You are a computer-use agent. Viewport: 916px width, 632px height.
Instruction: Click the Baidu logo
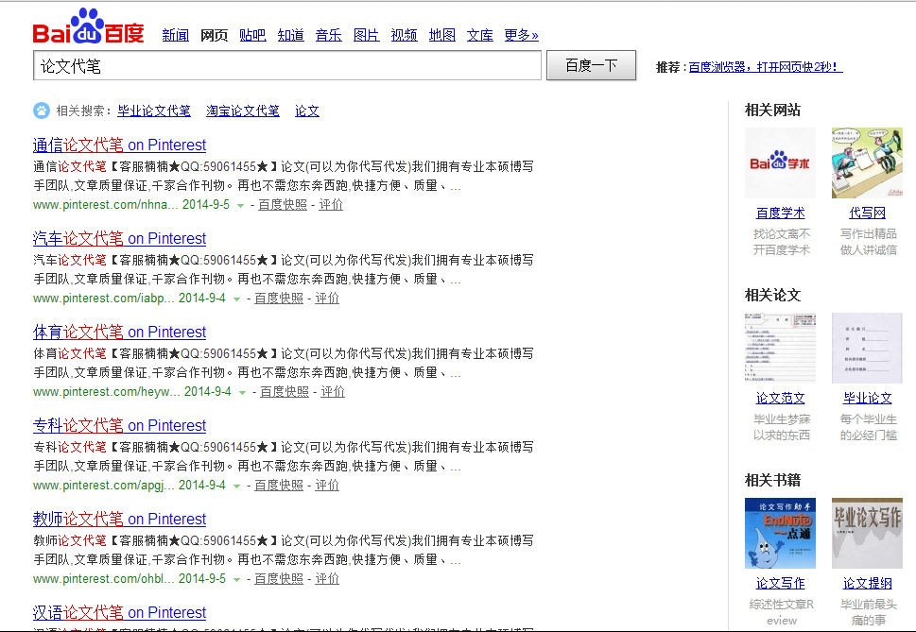(88, 26)
